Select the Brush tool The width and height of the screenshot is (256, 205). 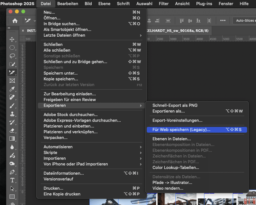tap(12, 106)
